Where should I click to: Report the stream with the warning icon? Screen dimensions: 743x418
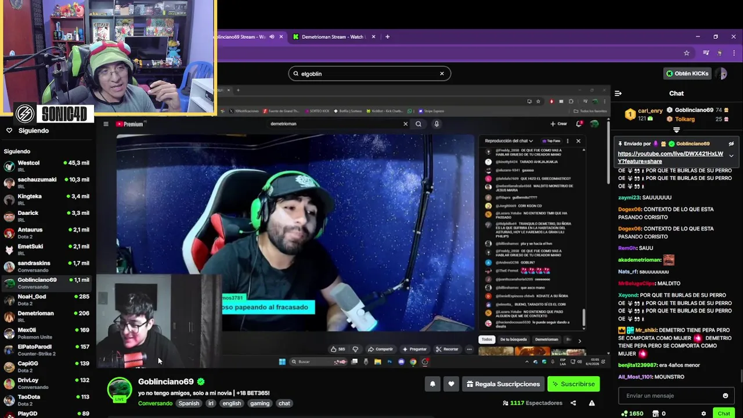tap(591, 403)
